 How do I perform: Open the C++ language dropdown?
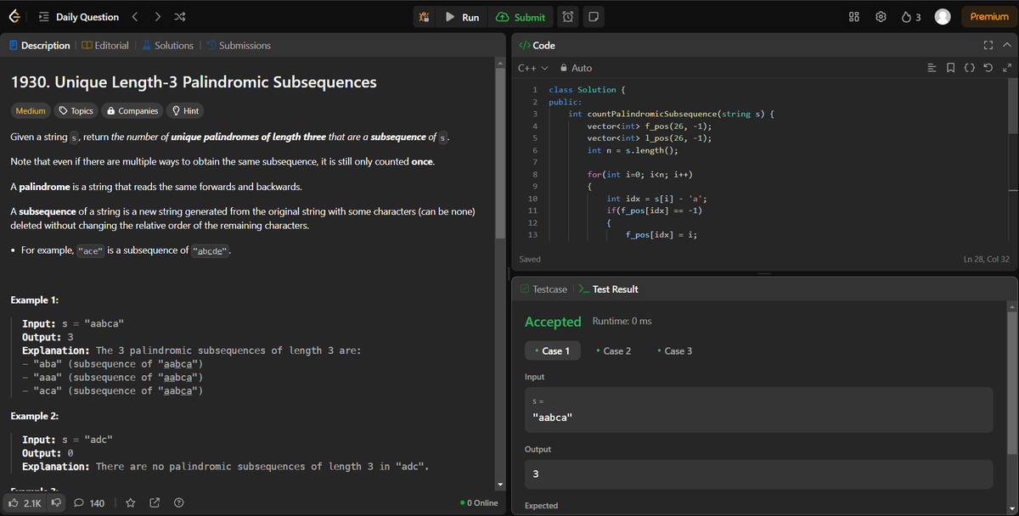pyautogui.click(x=527, y=68)
